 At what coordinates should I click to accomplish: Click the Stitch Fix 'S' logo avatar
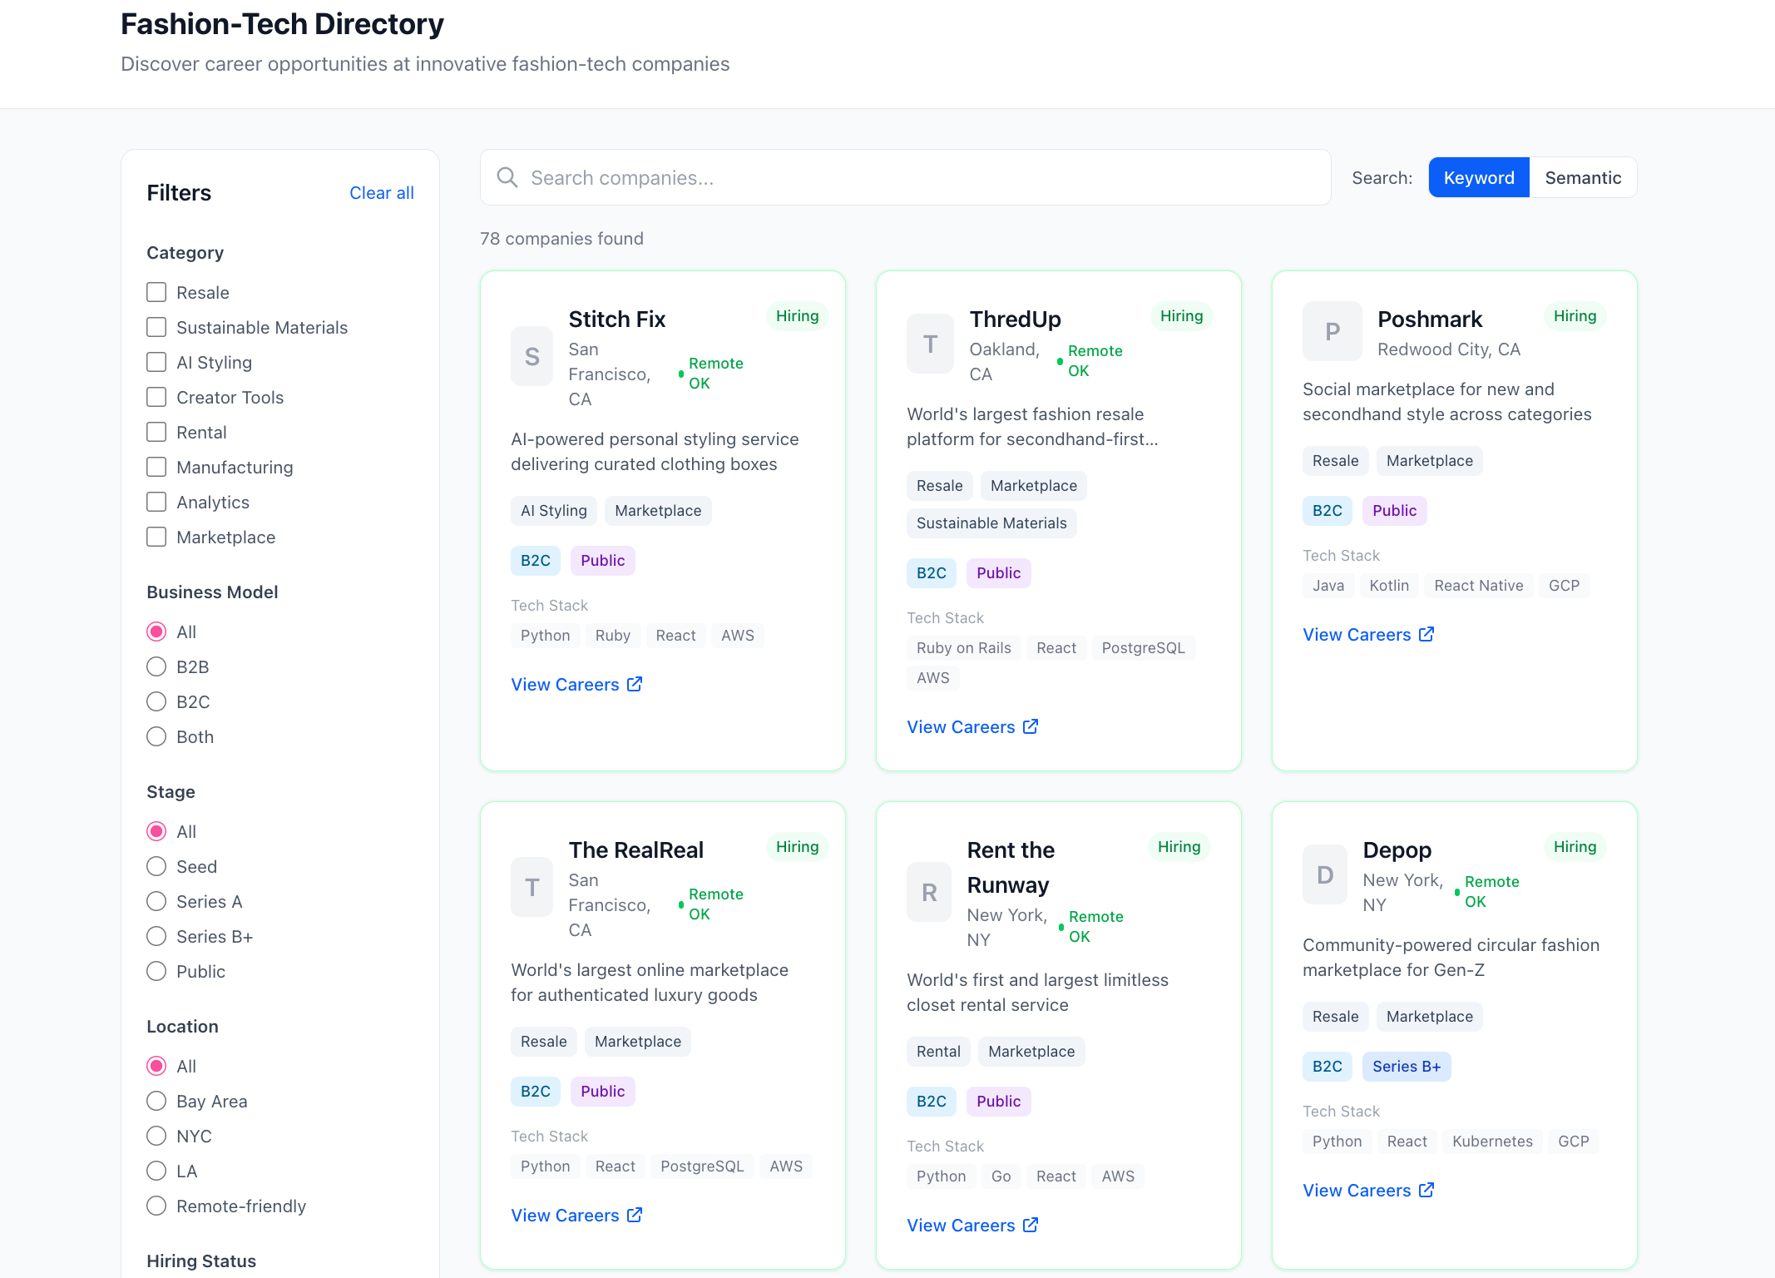pos(532,356)
